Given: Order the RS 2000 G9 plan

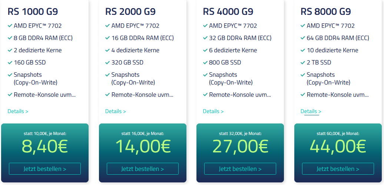Looking at the screenshot, I should (143, 169).
